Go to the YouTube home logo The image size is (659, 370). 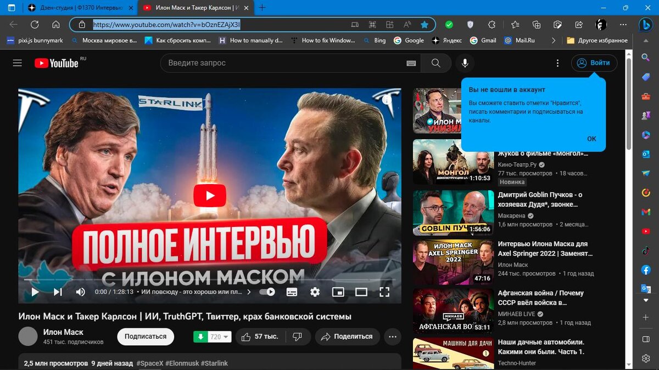[x=57, y=63]
